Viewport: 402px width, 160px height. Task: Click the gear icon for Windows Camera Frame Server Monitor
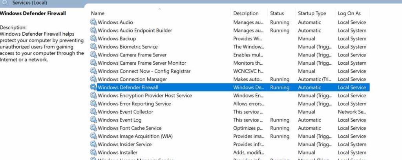click(93, 63)
